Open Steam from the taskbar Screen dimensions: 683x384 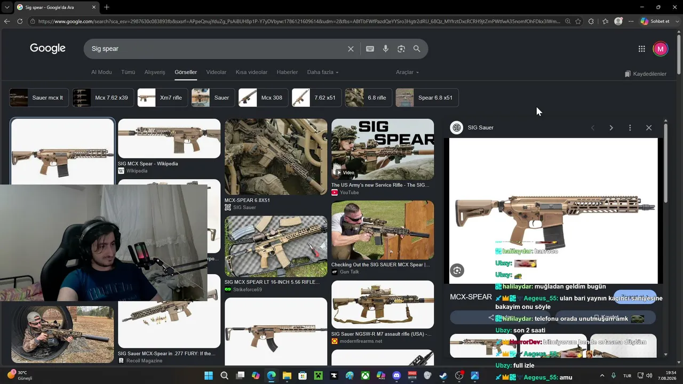[443, 375]
